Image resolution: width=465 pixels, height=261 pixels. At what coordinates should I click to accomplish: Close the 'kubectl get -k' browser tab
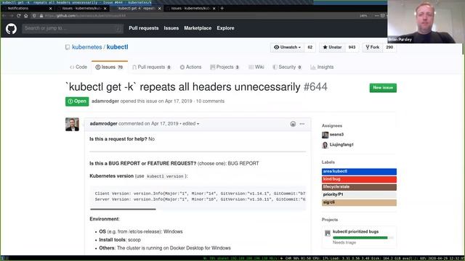point(160,9)
